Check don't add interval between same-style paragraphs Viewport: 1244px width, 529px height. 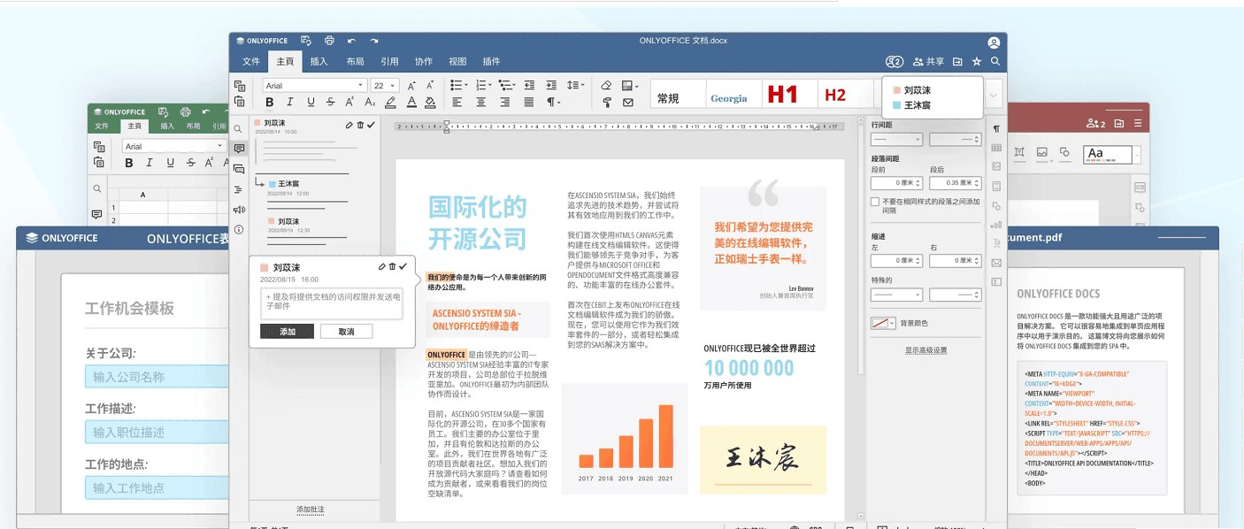click(x=875, y=203)
